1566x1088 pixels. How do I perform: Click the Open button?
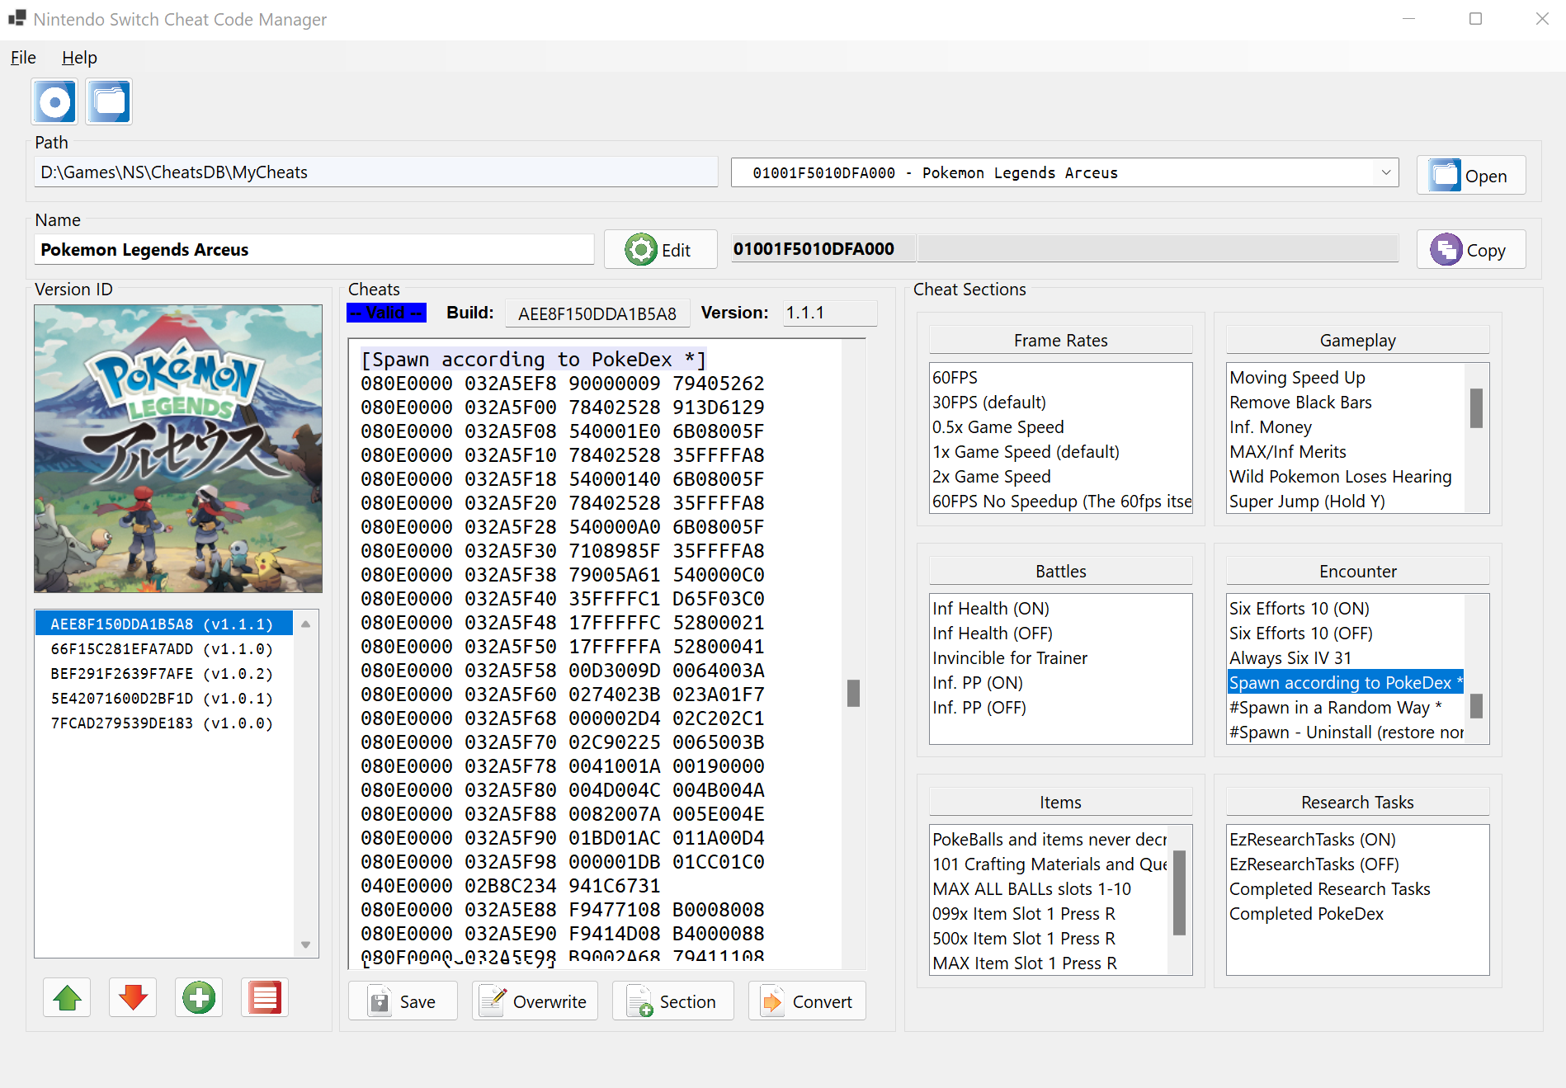coord(1471,176)
